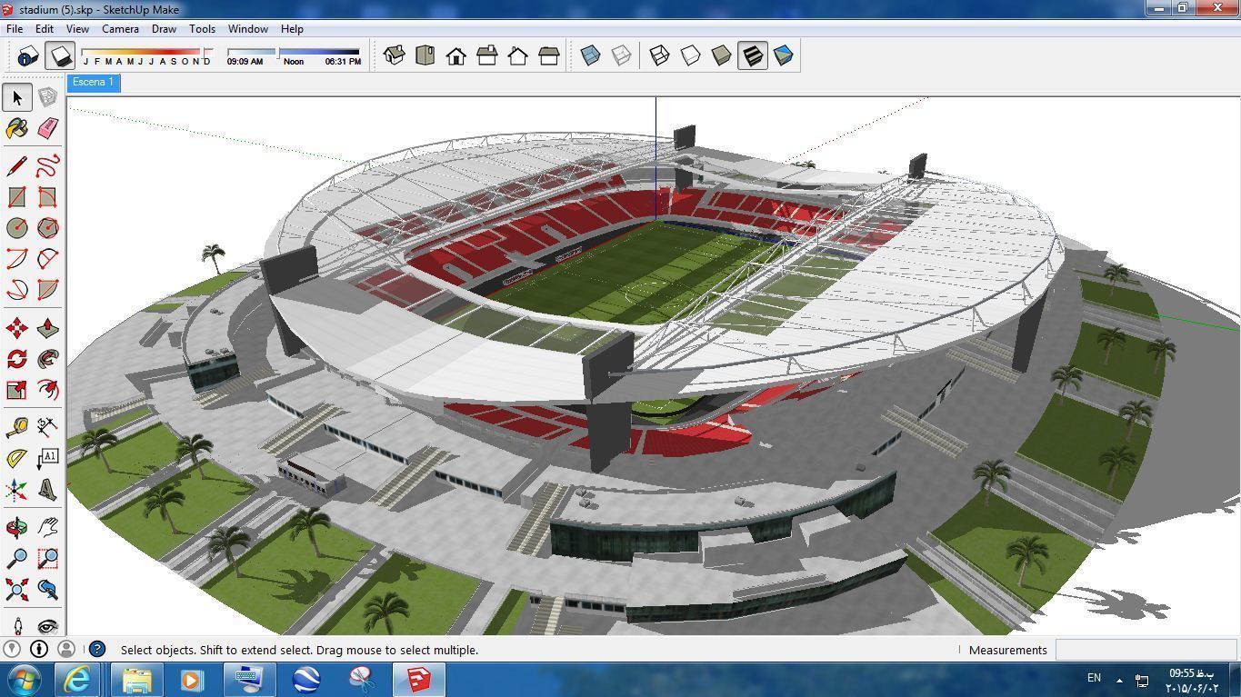Select the arrow Select tool
This screenshot has width=1241, height=697.
17,97
